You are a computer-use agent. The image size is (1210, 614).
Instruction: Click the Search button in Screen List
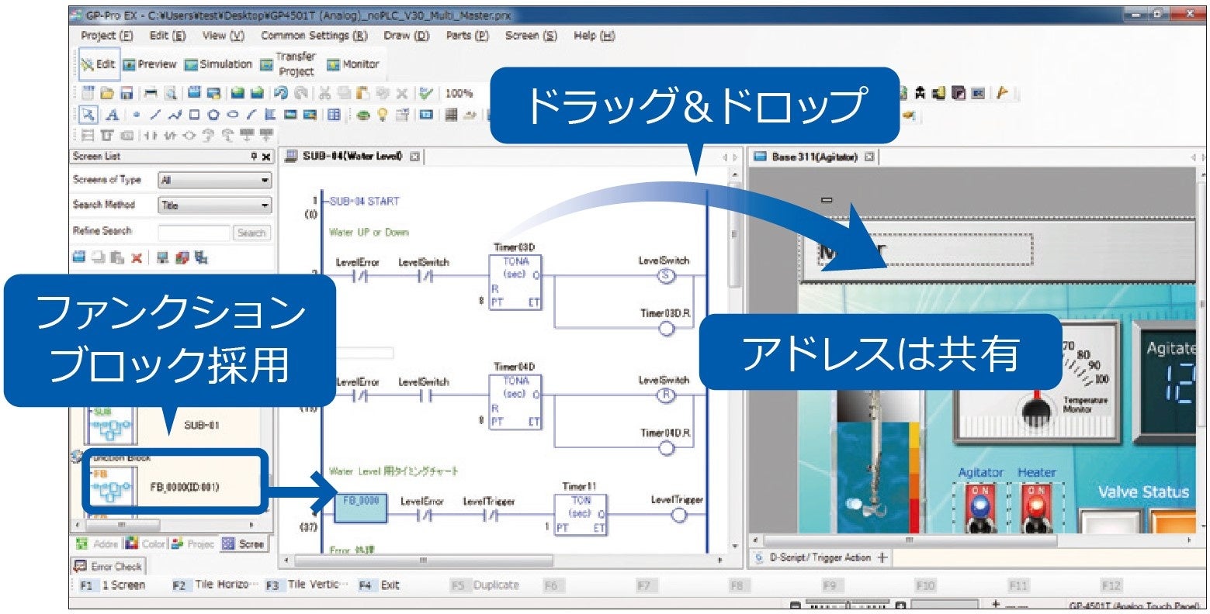(x=251, y=233)
